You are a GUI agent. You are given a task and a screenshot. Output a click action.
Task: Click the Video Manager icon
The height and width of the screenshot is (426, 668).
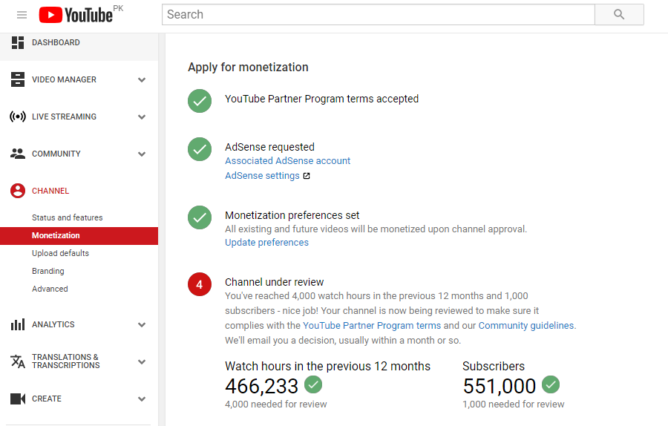[18, 79]
